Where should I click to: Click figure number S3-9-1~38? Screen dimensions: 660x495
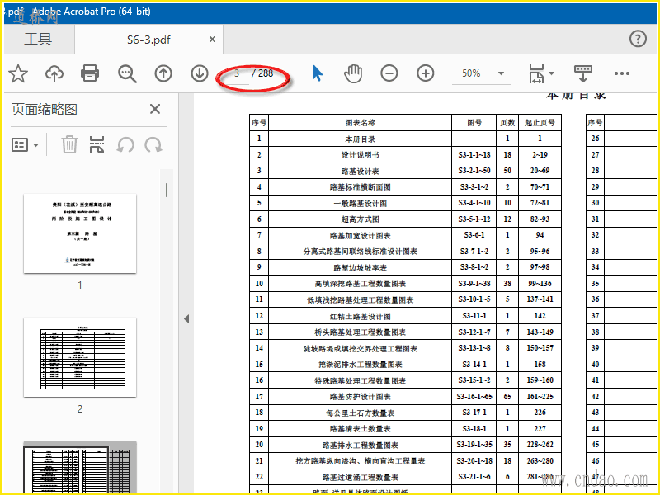pyautogui.click(x=474, y=284)
